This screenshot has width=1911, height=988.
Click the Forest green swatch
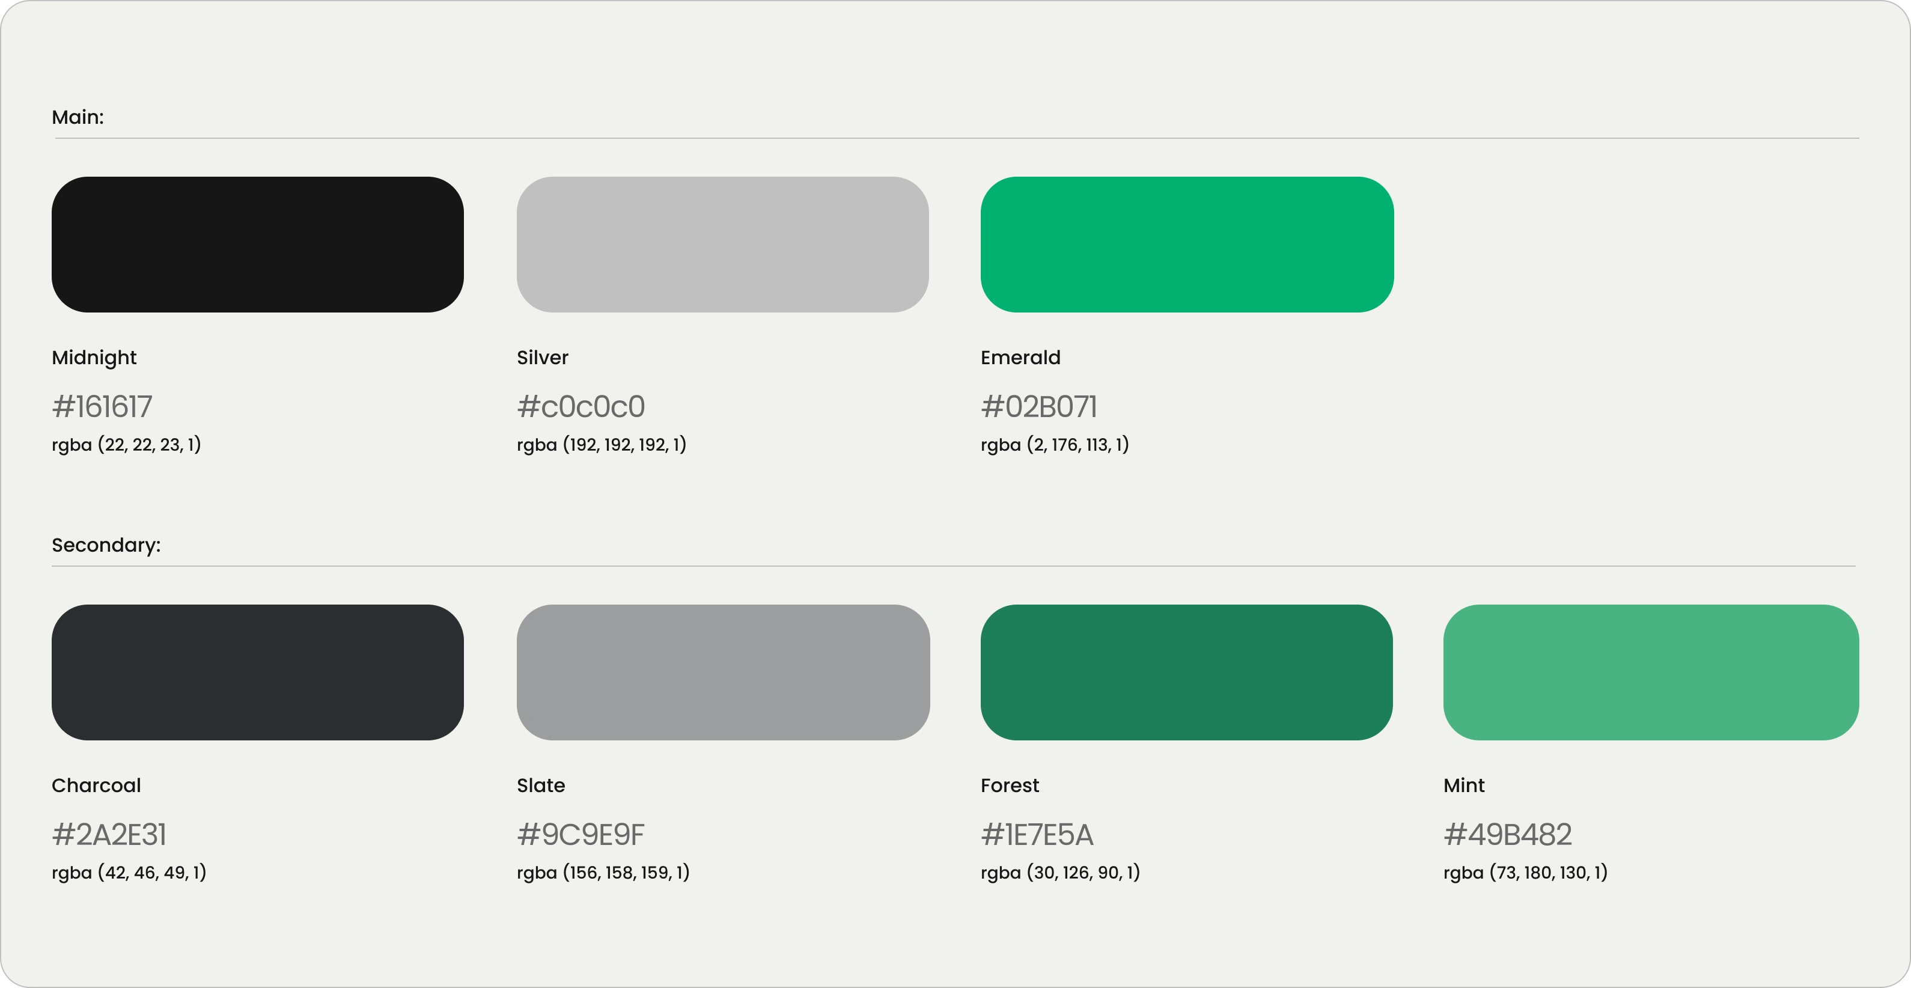[x=1186, y=672]
